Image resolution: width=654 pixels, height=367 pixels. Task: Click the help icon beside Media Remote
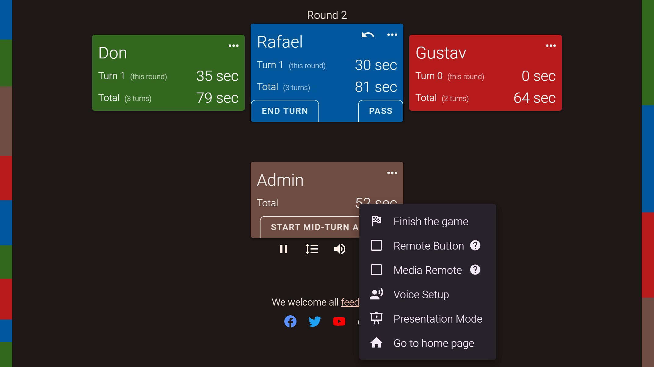tap(475, 270)
